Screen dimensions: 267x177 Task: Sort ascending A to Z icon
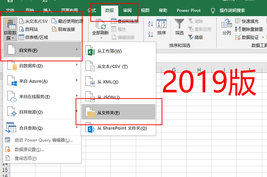tap(150, 24)
